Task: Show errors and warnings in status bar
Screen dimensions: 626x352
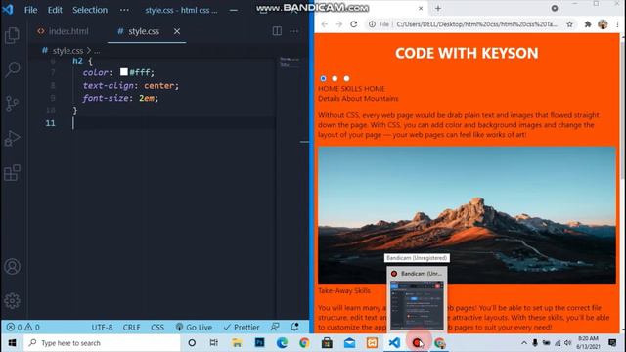Action: [x=22, y=328]
